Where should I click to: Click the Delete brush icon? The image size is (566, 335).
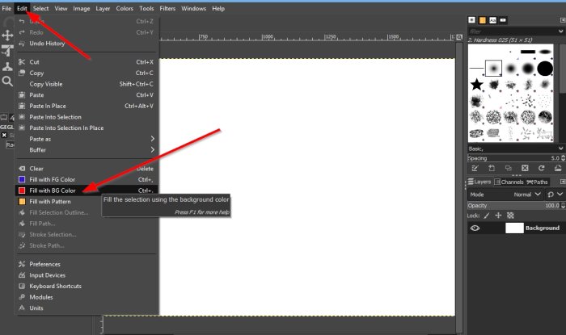click(525, 168)
